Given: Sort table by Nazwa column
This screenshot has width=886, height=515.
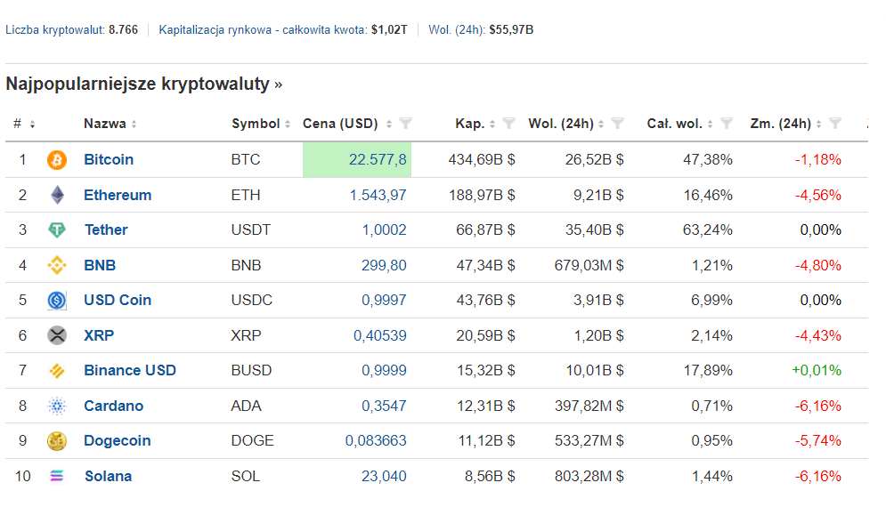Looking at the screenshot, I should [134, 125].
